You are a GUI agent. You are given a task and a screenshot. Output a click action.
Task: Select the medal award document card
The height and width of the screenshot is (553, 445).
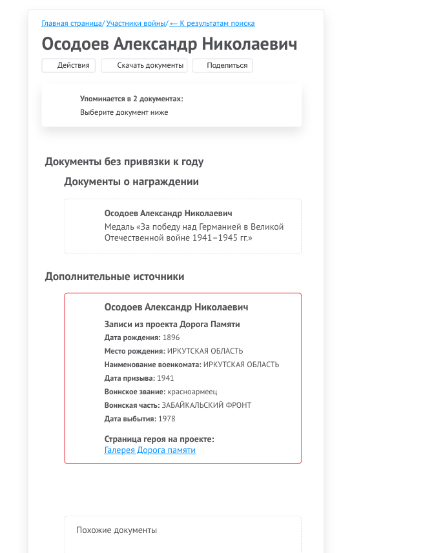coord(183,226)
